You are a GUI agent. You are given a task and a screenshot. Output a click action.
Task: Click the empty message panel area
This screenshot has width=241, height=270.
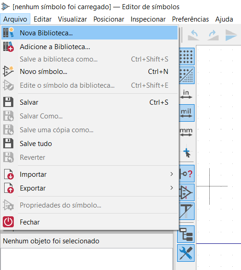click(86, 259)
